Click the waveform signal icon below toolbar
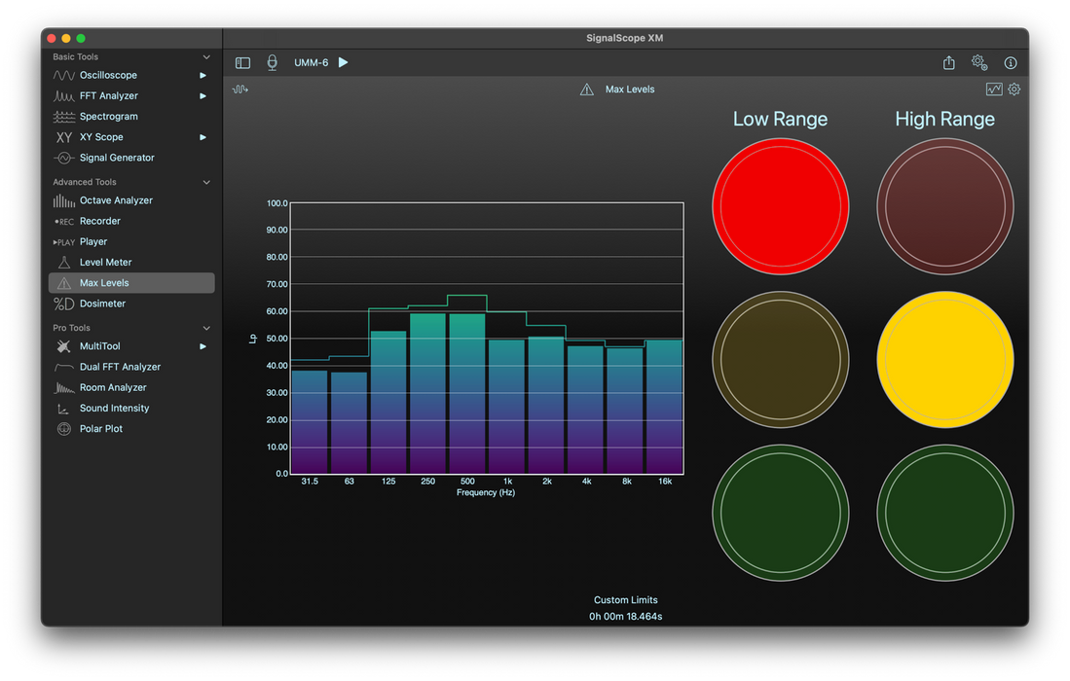Screen dimensions: 1070x681 (x=240, y=90)
